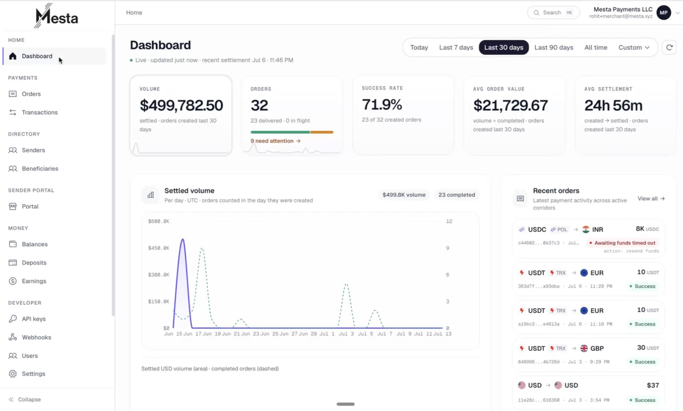The image size is (683, 411).
Task: Click rohit+merchant@mesta.xyz email
Action: click(621, 16)
